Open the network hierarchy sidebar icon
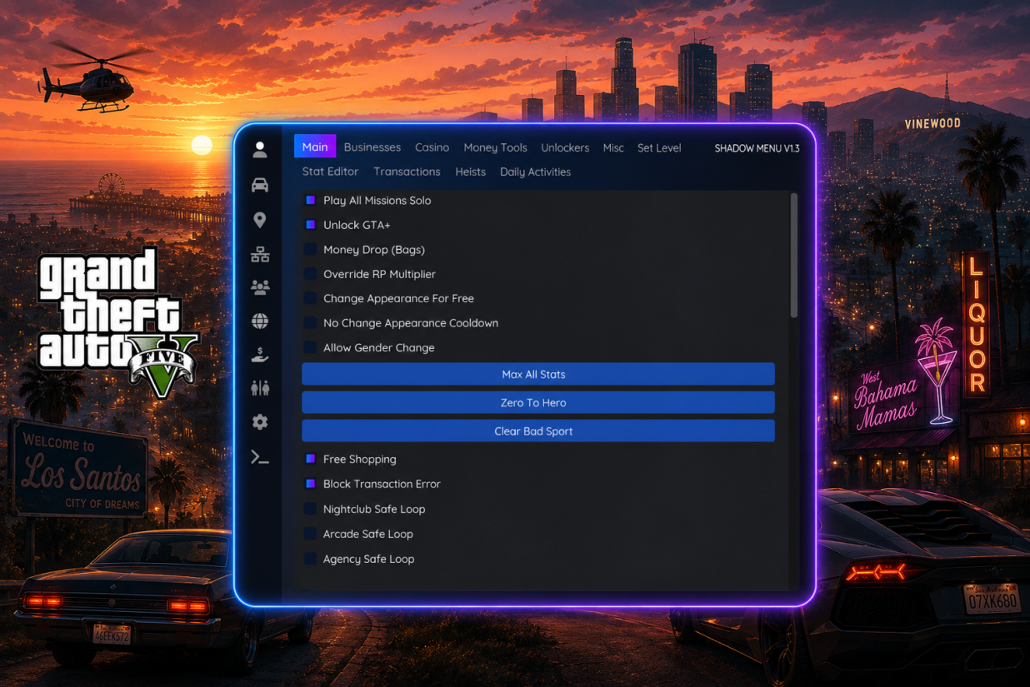The height and width of the screenshot is (687, 1030). [x=260, y=254]
